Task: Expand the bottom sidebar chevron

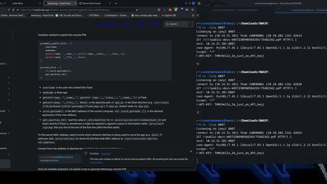Action: pos(9,154)
